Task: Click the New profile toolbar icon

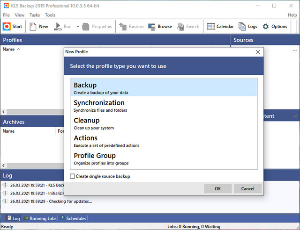Action: 33,27
